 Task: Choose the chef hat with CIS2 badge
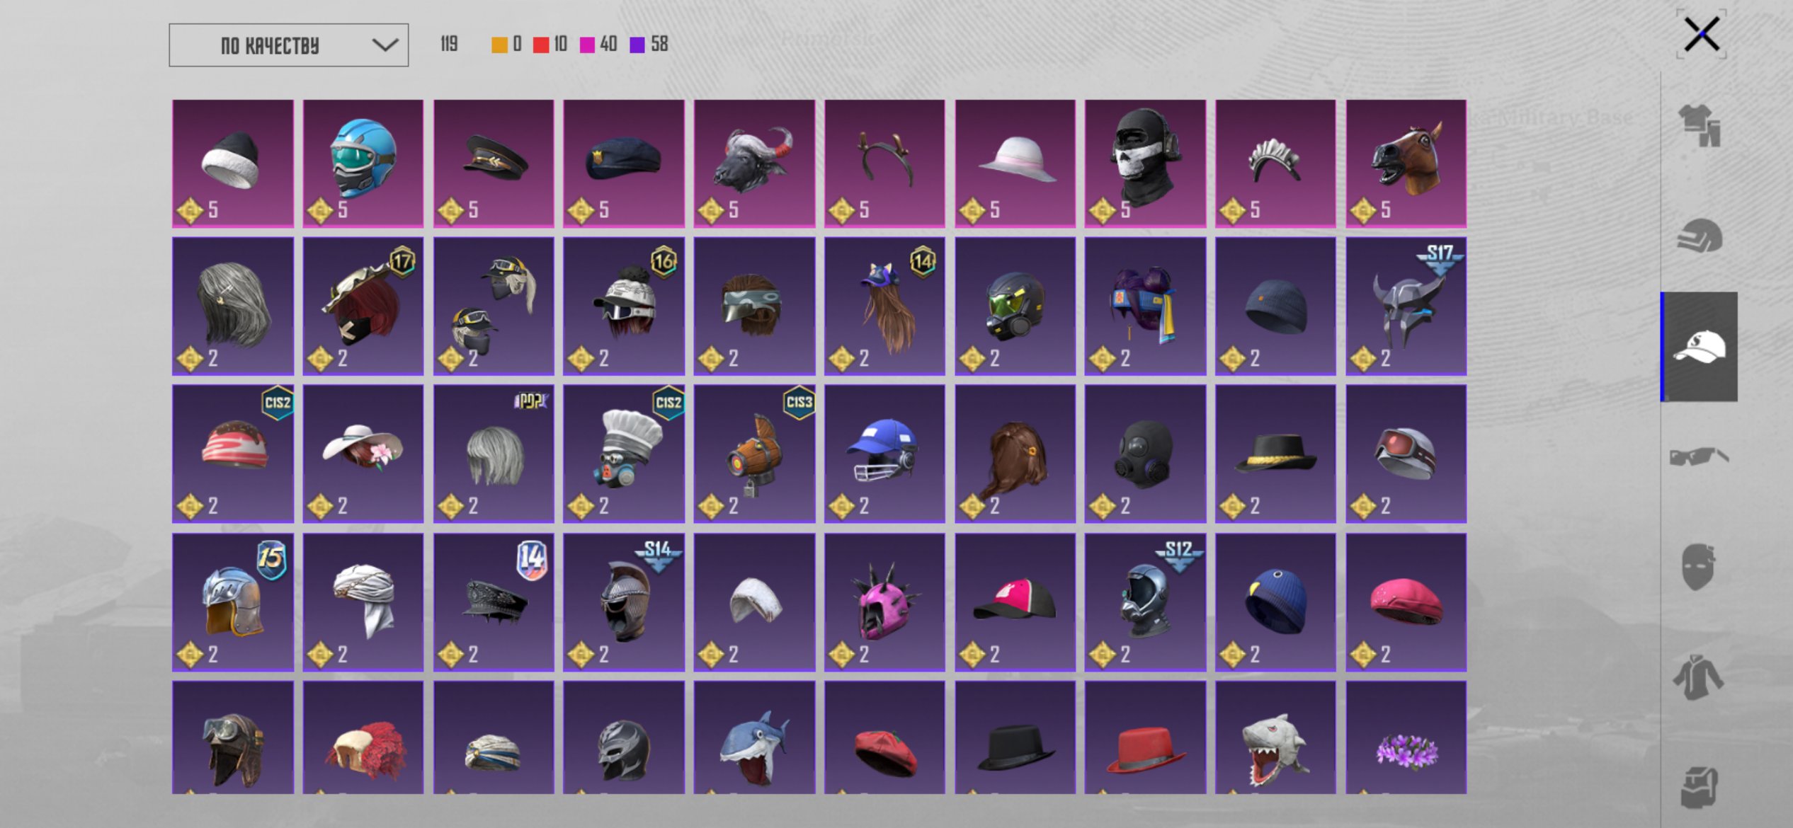coord(624,454)
